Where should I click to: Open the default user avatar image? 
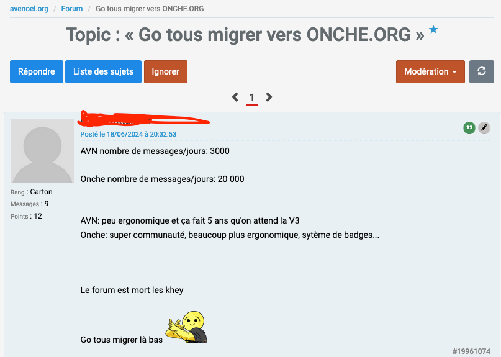pyautogui.click(x=42, y=150)
